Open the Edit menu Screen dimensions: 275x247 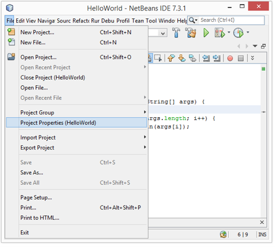(20, 20)
